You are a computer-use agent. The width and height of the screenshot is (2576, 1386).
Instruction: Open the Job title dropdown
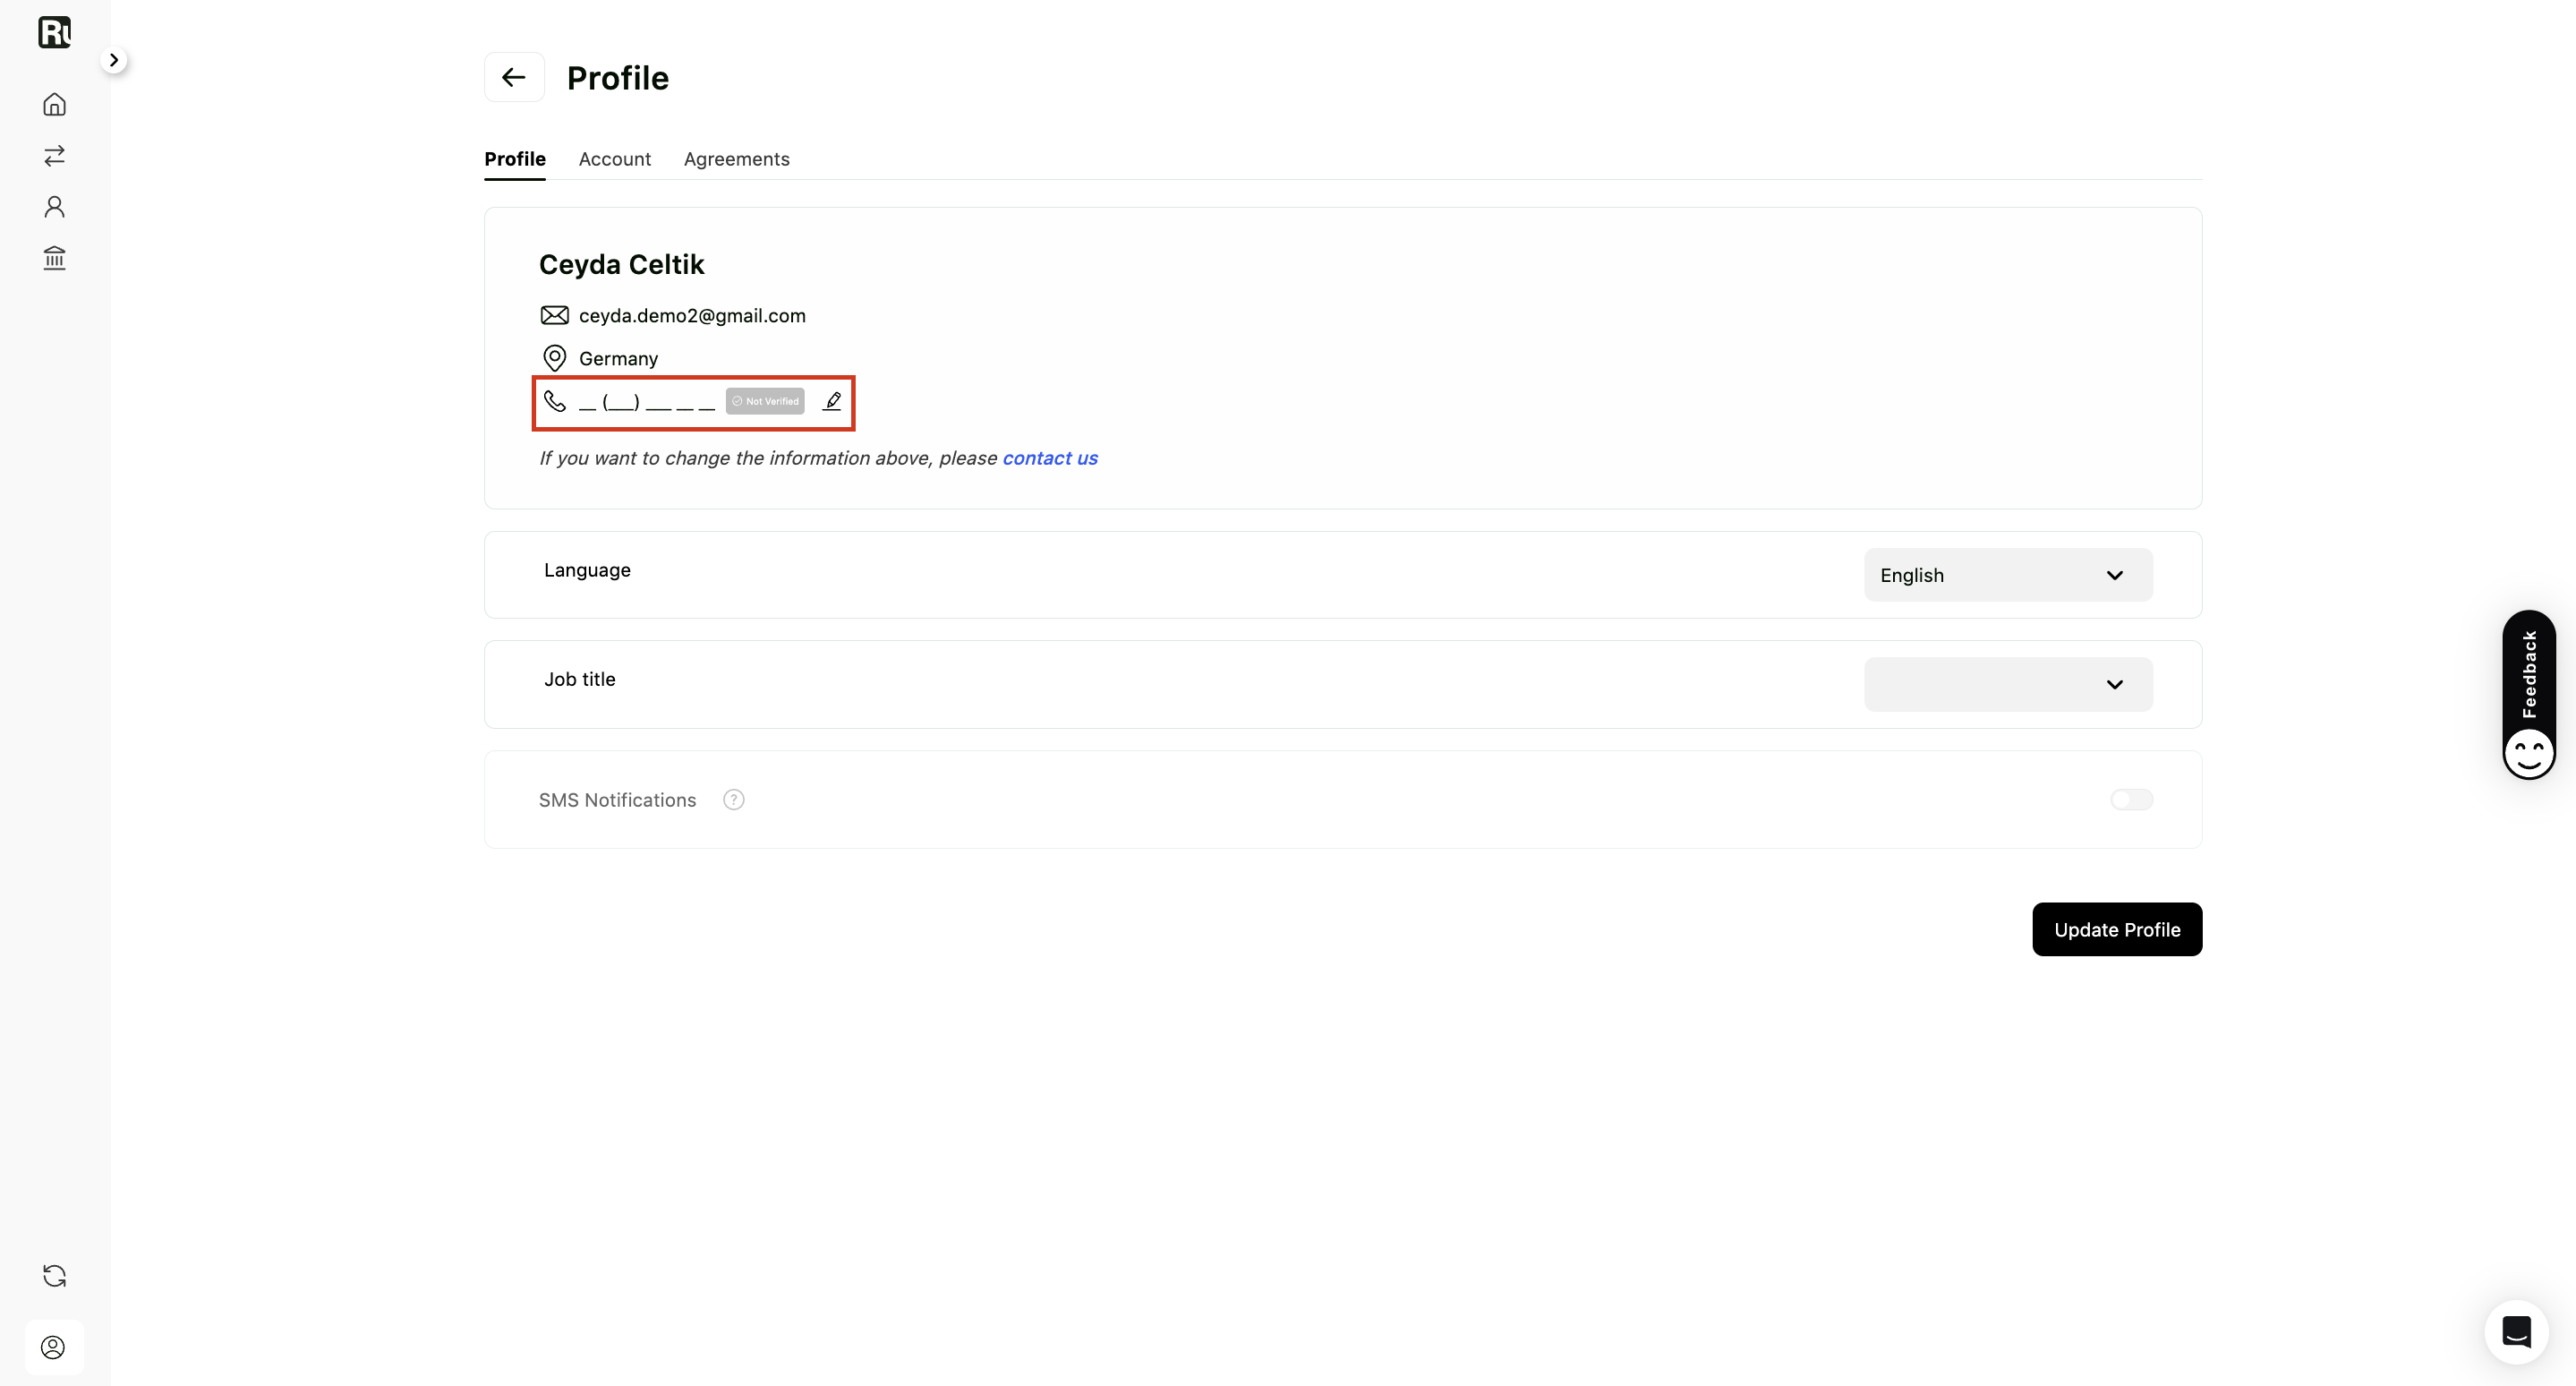2008,684
